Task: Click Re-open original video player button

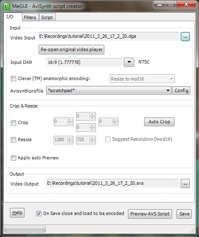Action: 71,49
